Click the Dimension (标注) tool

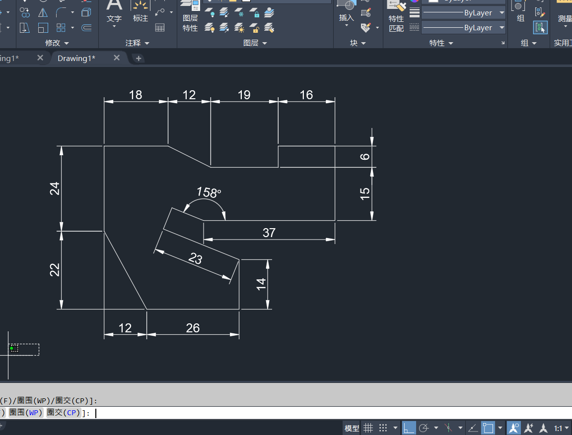point(141,12)
